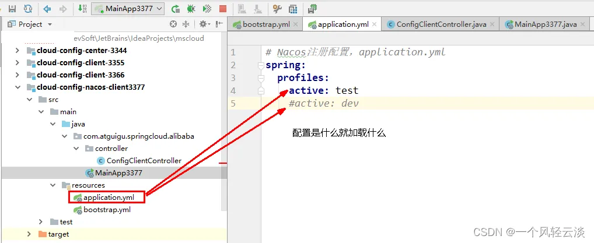Screen dimensions: 594x243
Task: Select the resources folder row
Action: pos(114,185)
